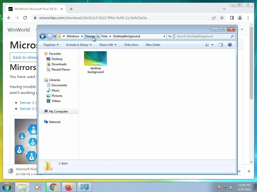Open Windows Explorer from the taskbar

(22, 187)
